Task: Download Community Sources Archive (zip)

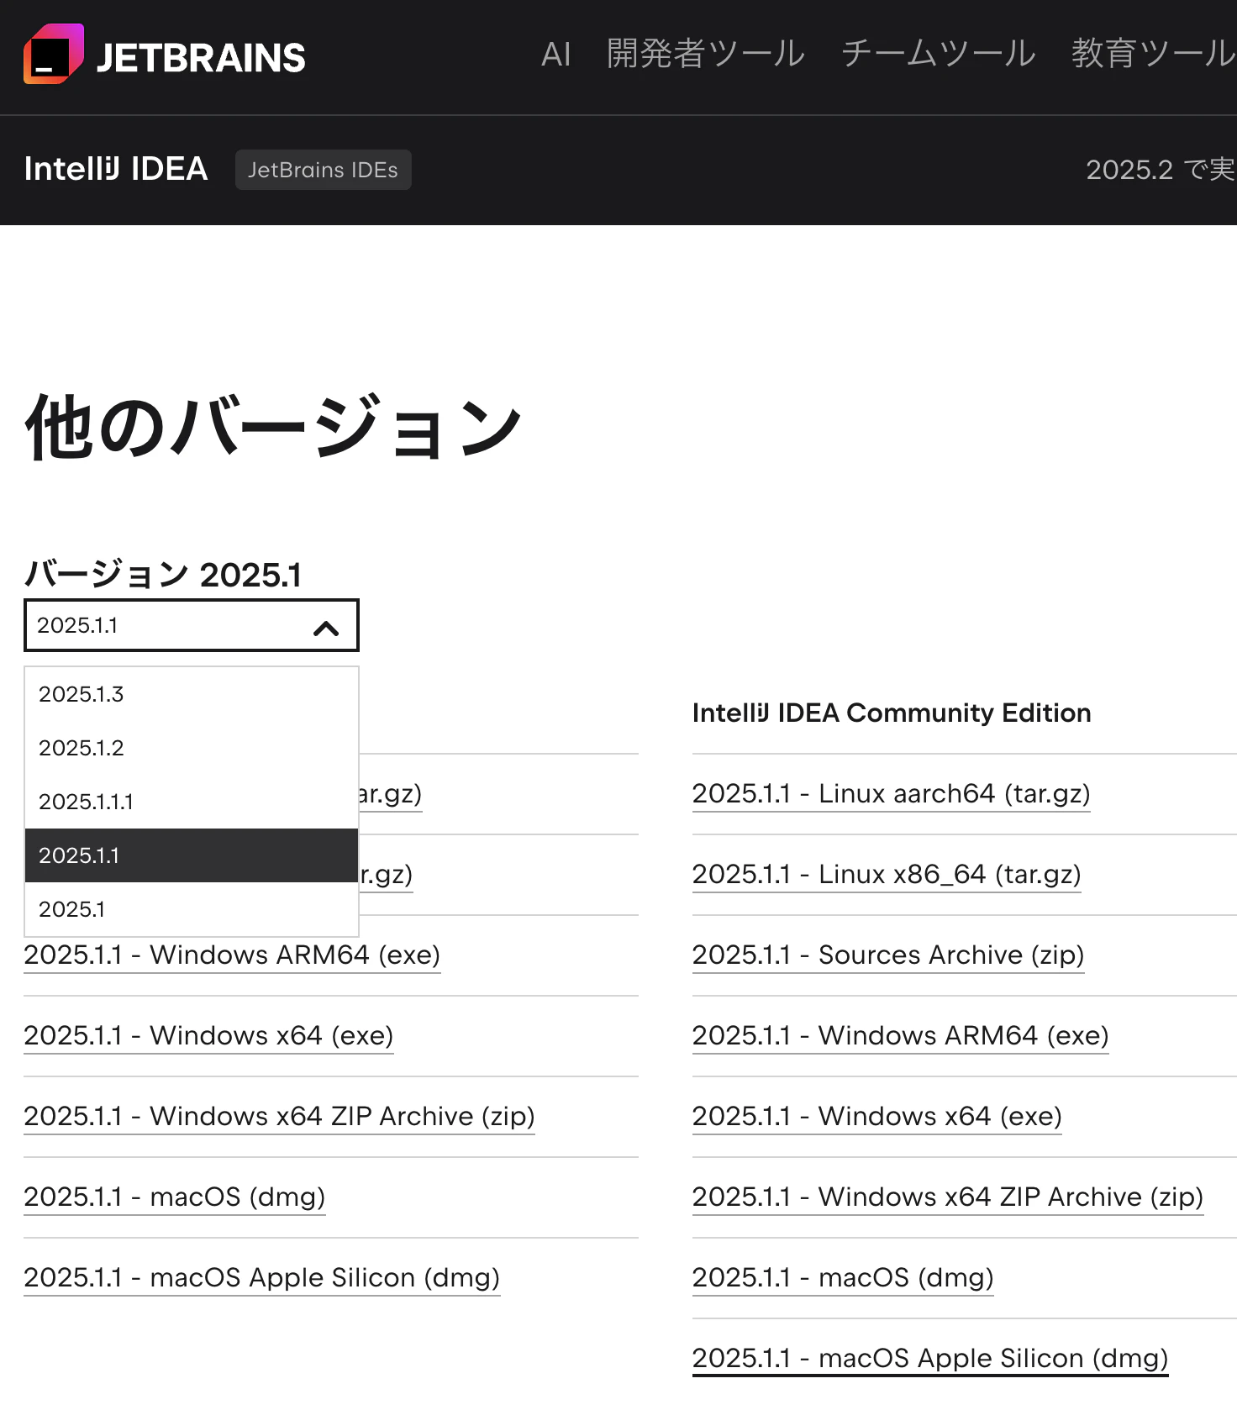Action: [x=888, y=955]
